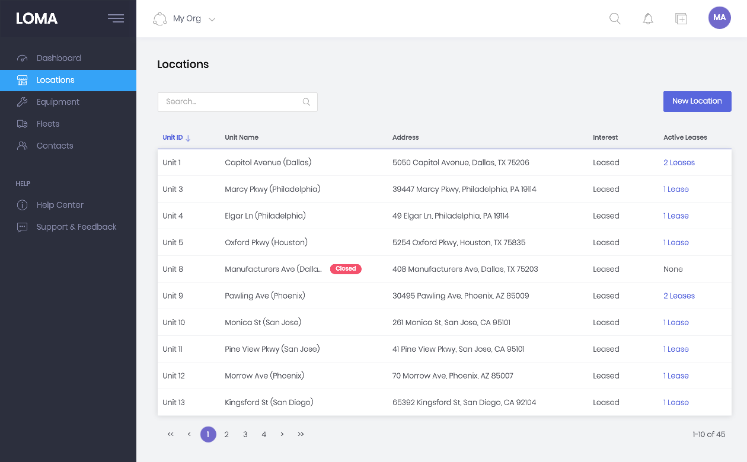The image size is (747, 462).
Task: Open the MA user avatar menu
Action: 719,18
